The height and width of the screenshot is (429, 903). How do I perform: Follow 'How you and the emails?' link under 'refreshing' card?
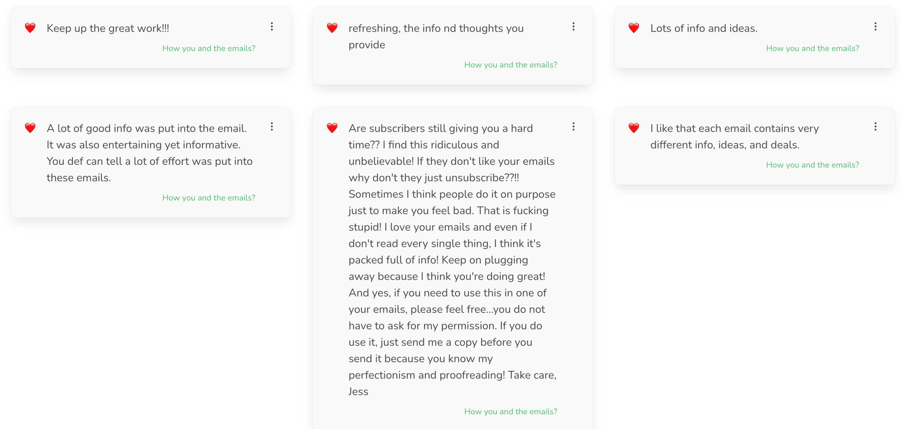click(x=511, y=65)
